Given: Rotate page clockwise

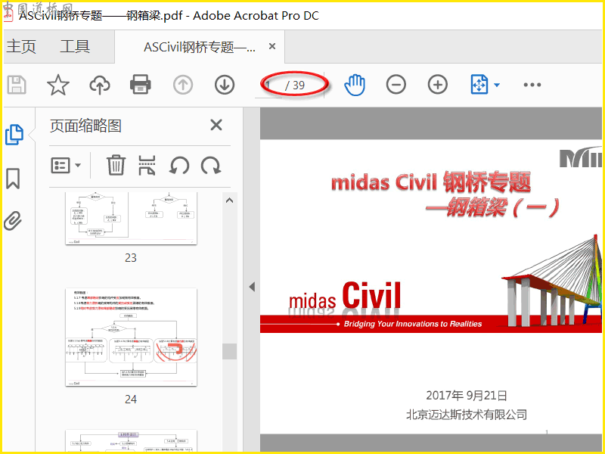Looking at the screenshot, I should 211,166.
